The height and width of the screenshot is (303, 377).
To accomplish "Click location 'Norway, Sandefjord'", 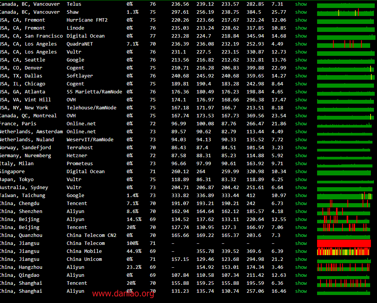I will tap(25, 148).
